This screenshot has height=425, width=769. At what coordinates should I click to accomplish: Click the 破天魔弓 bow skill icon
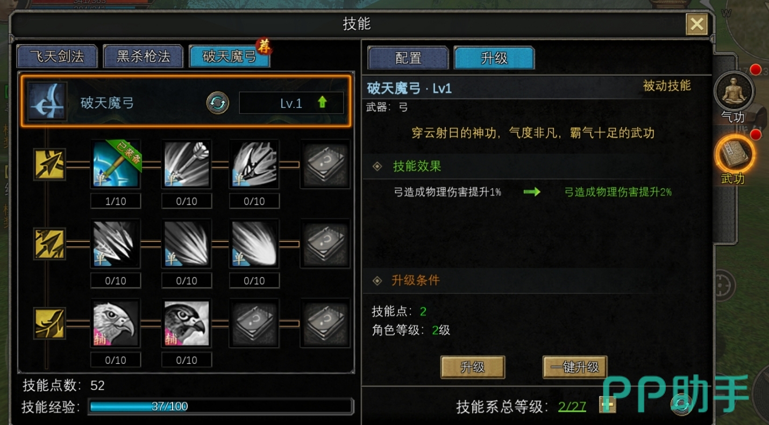tap(47, 101)
